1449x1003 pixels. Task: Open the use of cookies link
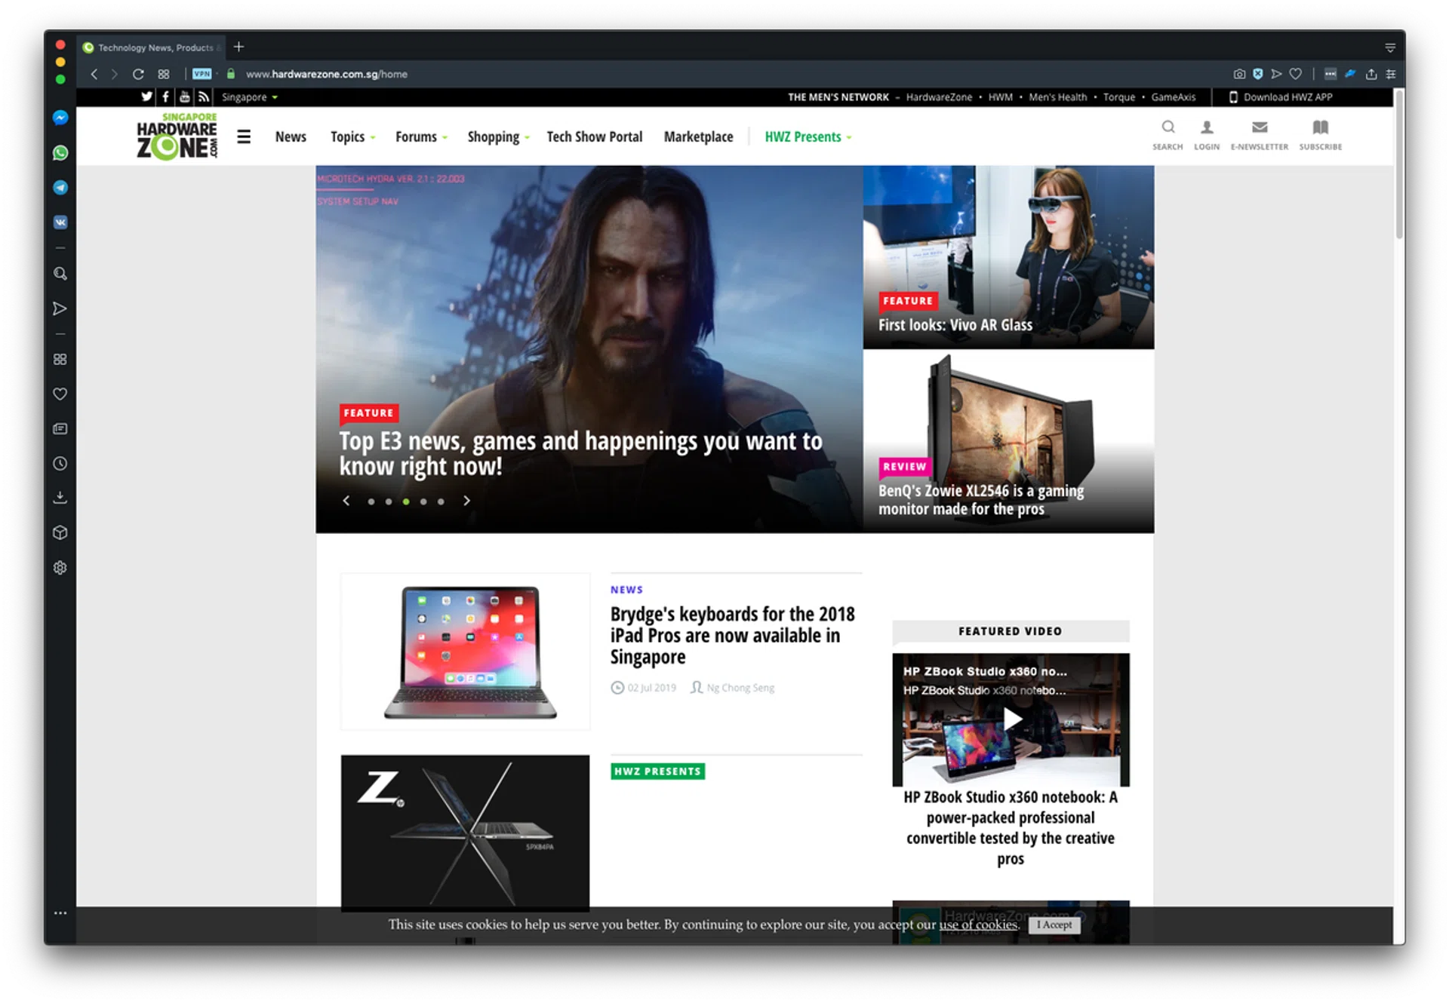pos(978,925)
